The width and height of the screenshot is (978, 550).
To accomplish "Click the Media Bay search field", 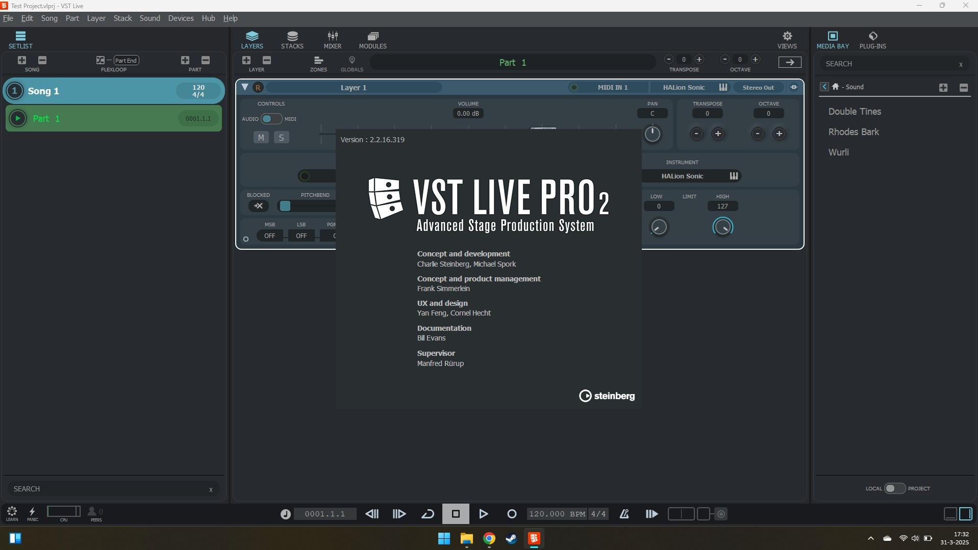I will click(x=893, y=64).
